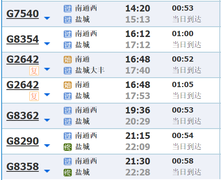Expand dropdown arrow for G2642 to 盐城大丰
Screen dimensions: 221x180
pos(47,69)
